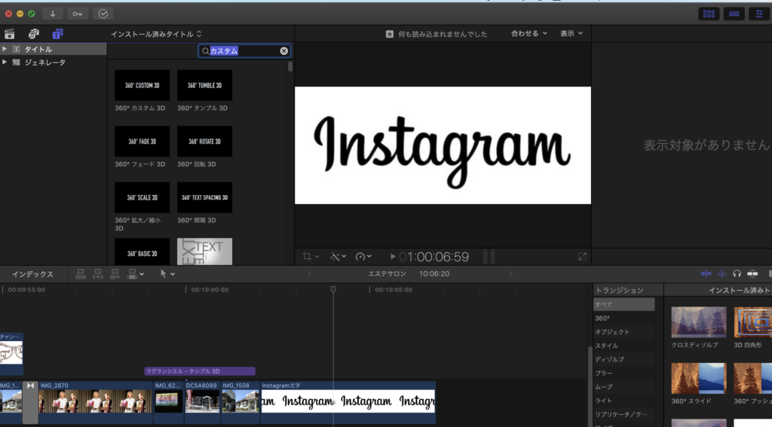Select the 360° Fade 3D title thumbnail
772x427 pixels.
tap(142, 141)
